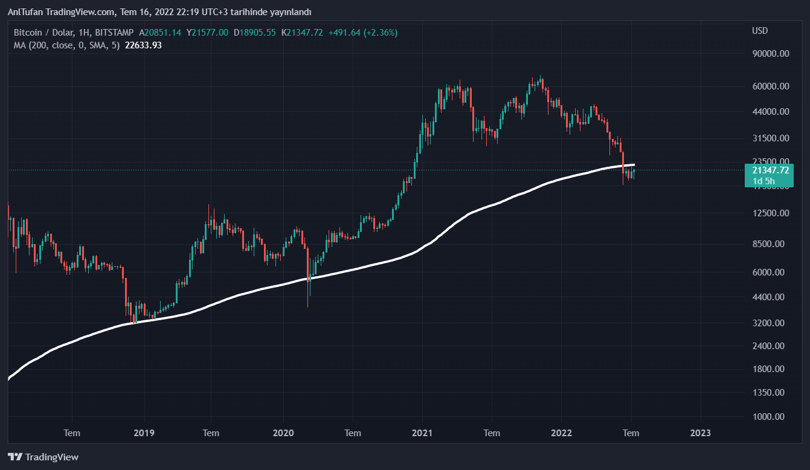
Task: Click the TradingView logo at bottom left
Action: click(x=43, y=457)
